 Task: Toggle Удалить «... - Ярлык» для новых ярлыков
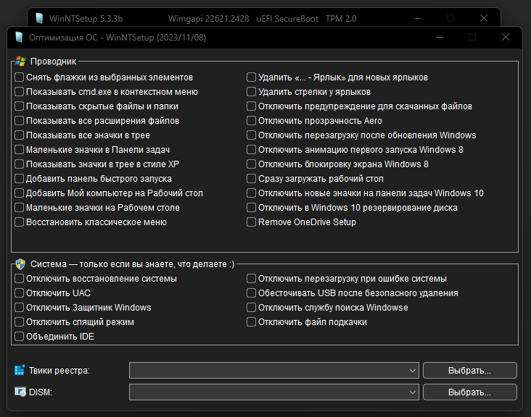click(x=251, y=77)
